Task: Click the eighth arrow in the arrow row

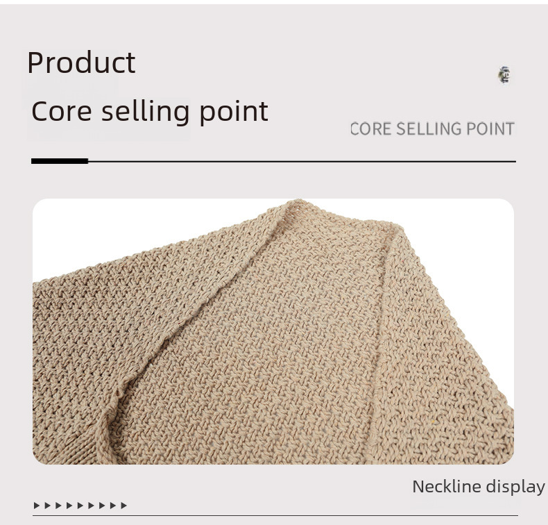Action: click(113, 506)
